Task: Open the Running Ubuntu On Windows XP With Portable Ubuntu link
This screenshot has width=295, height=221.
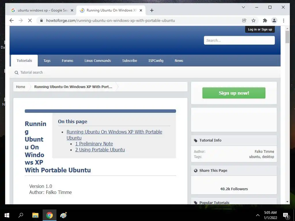Action: (114, 135)
